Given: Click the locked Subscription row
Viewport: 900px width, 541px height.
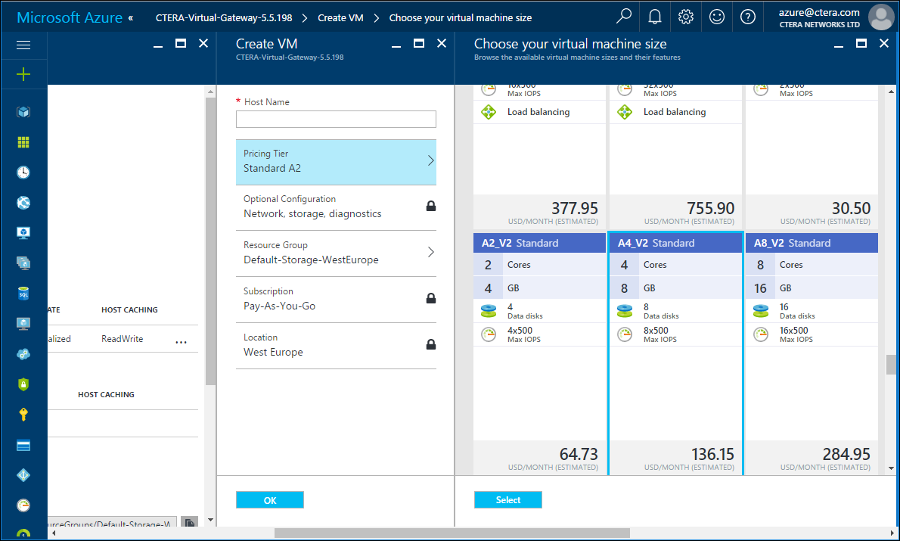Looking at the screenshot, I should (x=336, y=299).
